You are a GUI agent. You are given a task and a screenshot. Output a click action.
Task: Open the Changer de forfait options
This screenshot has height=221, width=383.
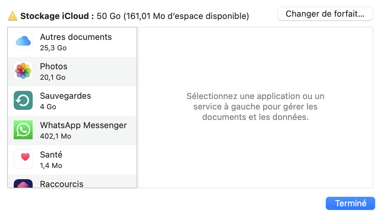click(x=325, y=14)
